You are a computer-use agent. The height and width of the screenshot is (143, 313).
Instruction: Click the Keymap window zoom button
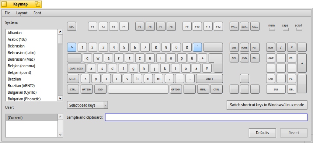click(x=37, y=4)
